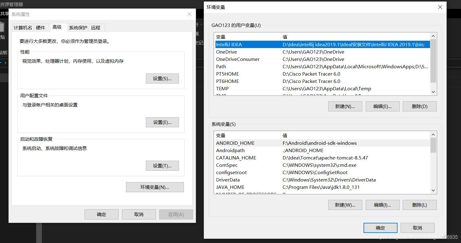Select the OneDrive user variable

coord(322,52)
